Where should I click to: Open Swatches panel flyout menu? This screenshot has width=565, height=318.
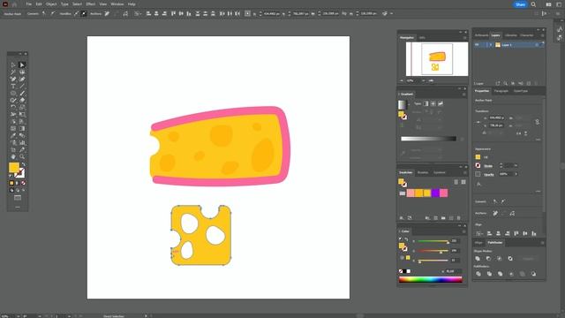464,173
